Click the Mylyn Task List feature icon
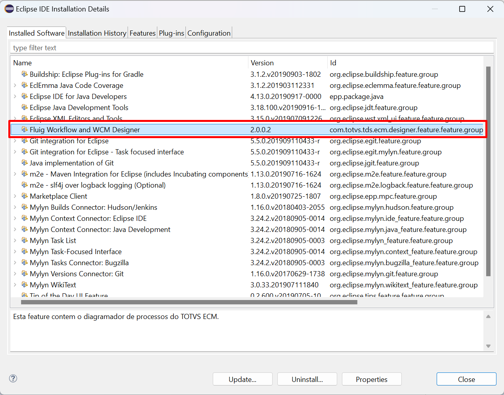The height and width of the screenshot is (395, 504). click(25, 240)
